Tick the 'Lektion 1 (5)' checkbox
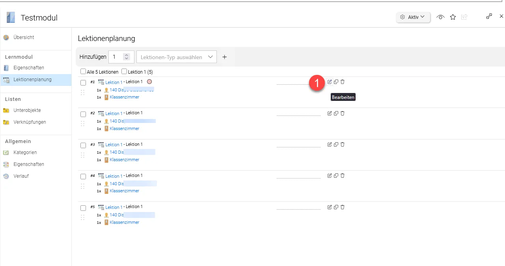The width and height of the screenshot is (505, 266). [124, 72]
